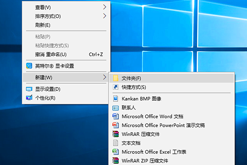This screenshot has width=247, height=165.
Task: Expand the 排序方式(O) submenu arrow
Action: point(104,16)
